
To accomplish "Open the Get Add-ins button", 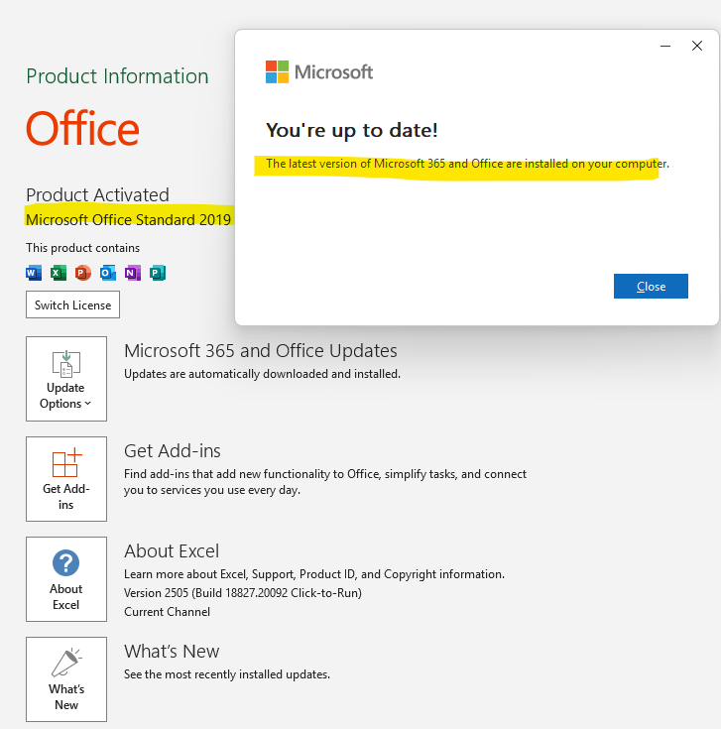I will click(x=66, y=479).
